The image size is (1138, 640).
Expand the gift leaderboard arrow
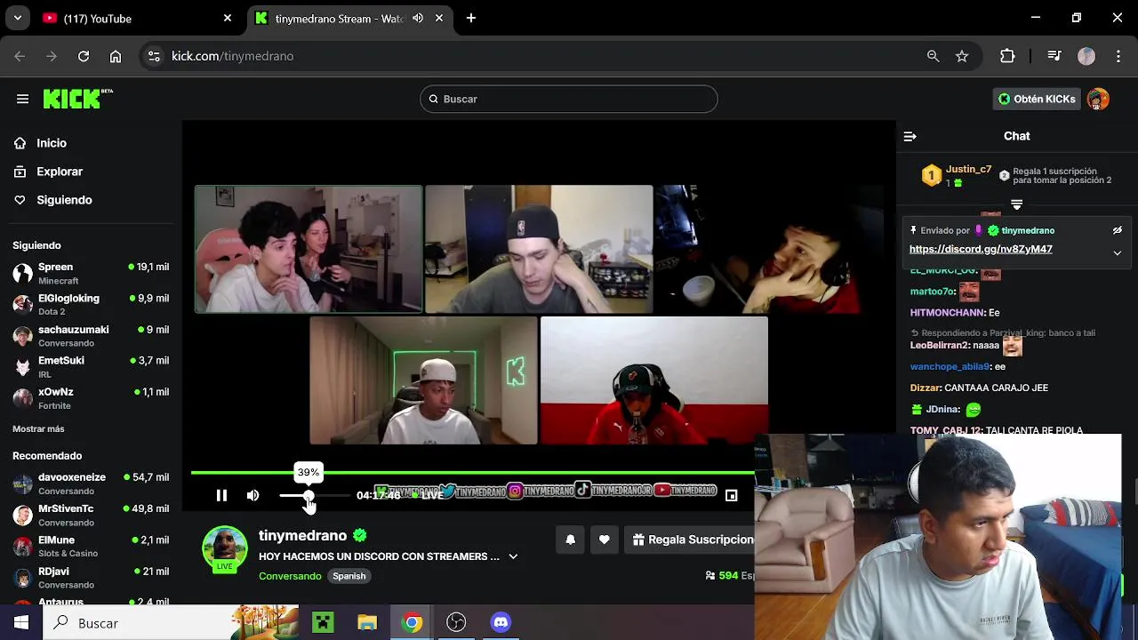tap(1016, 204)
